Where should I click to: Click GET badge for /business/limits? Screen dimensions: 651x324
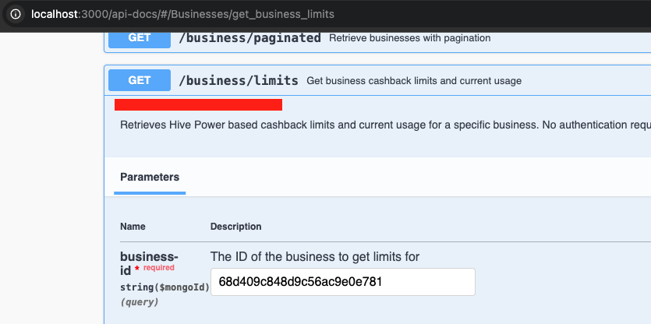139,80
